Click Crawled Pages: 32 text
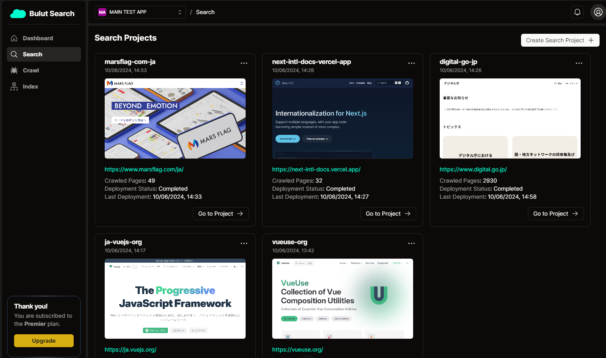This screenshot has height=358, width=606. pos(297,181)
